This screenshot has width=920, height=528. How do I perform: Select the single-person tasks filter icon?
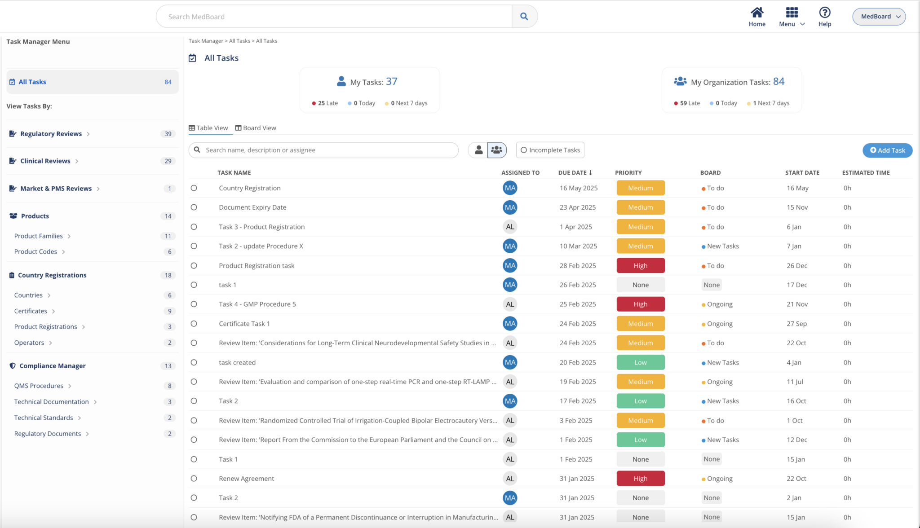tap(478, 150)
